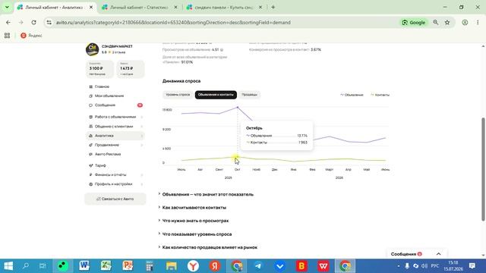Image resolution: width=486 pixels, height=273 pixels.
Task: Click the October peak point on the chart
Action: (238, 107)
